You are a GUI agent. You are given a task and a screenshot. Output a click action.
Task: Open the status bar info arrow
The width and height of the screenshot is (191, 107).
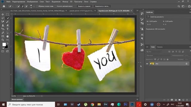click(42, 96)
